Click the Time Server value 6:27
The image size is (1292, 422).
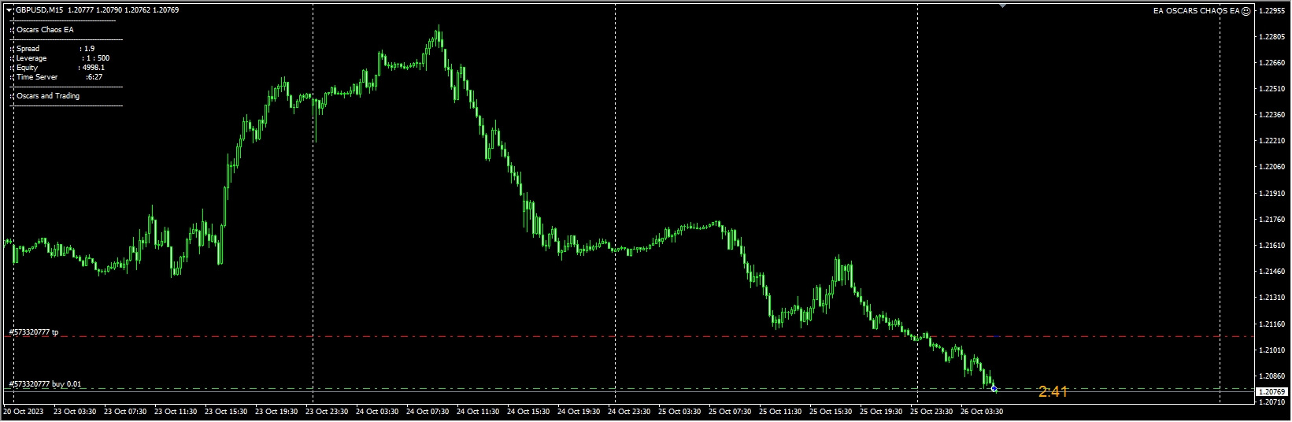coord(95,77)
